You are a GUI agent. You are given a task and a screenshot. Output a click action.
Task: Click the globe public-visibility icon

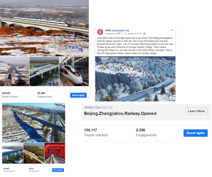point(144,33)
